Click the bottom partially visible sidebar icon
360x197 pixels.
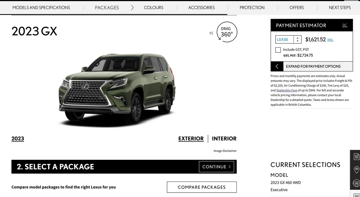click(x=356, y=195)
